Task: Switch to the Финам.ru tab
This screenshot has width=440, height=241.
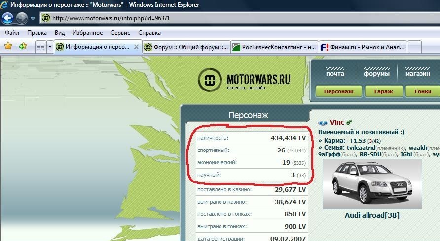Action: [x=363, y=47]
